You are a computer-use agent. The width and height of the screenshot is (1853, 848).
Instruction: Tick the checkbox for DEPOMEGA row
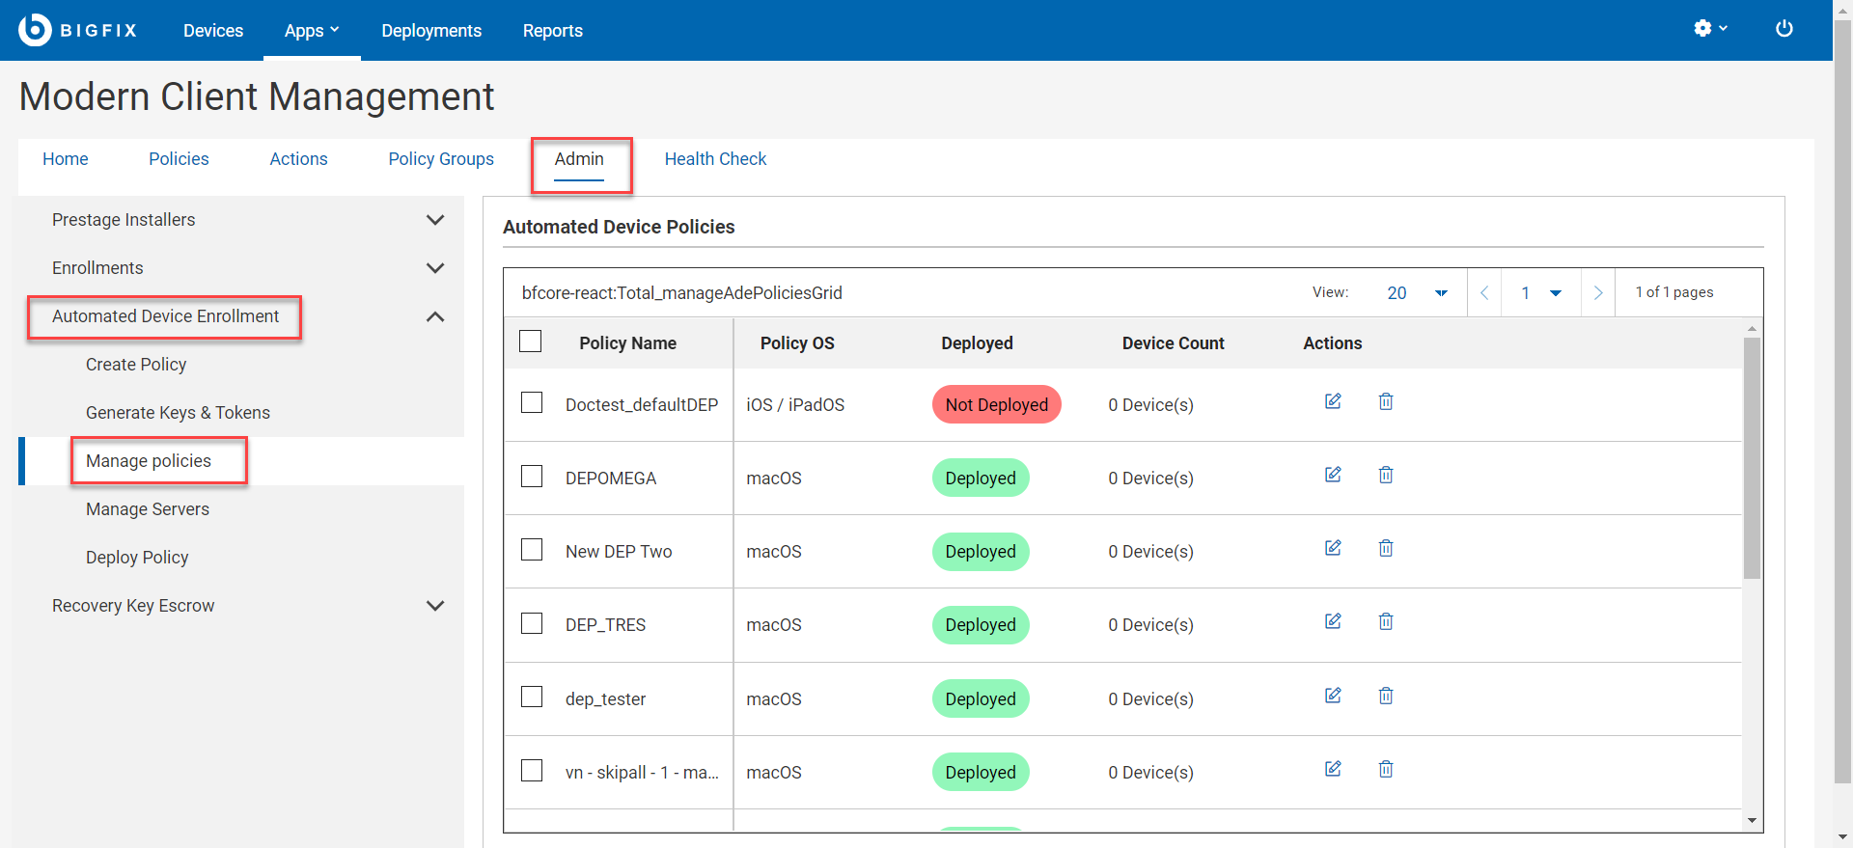click(532, 477)
